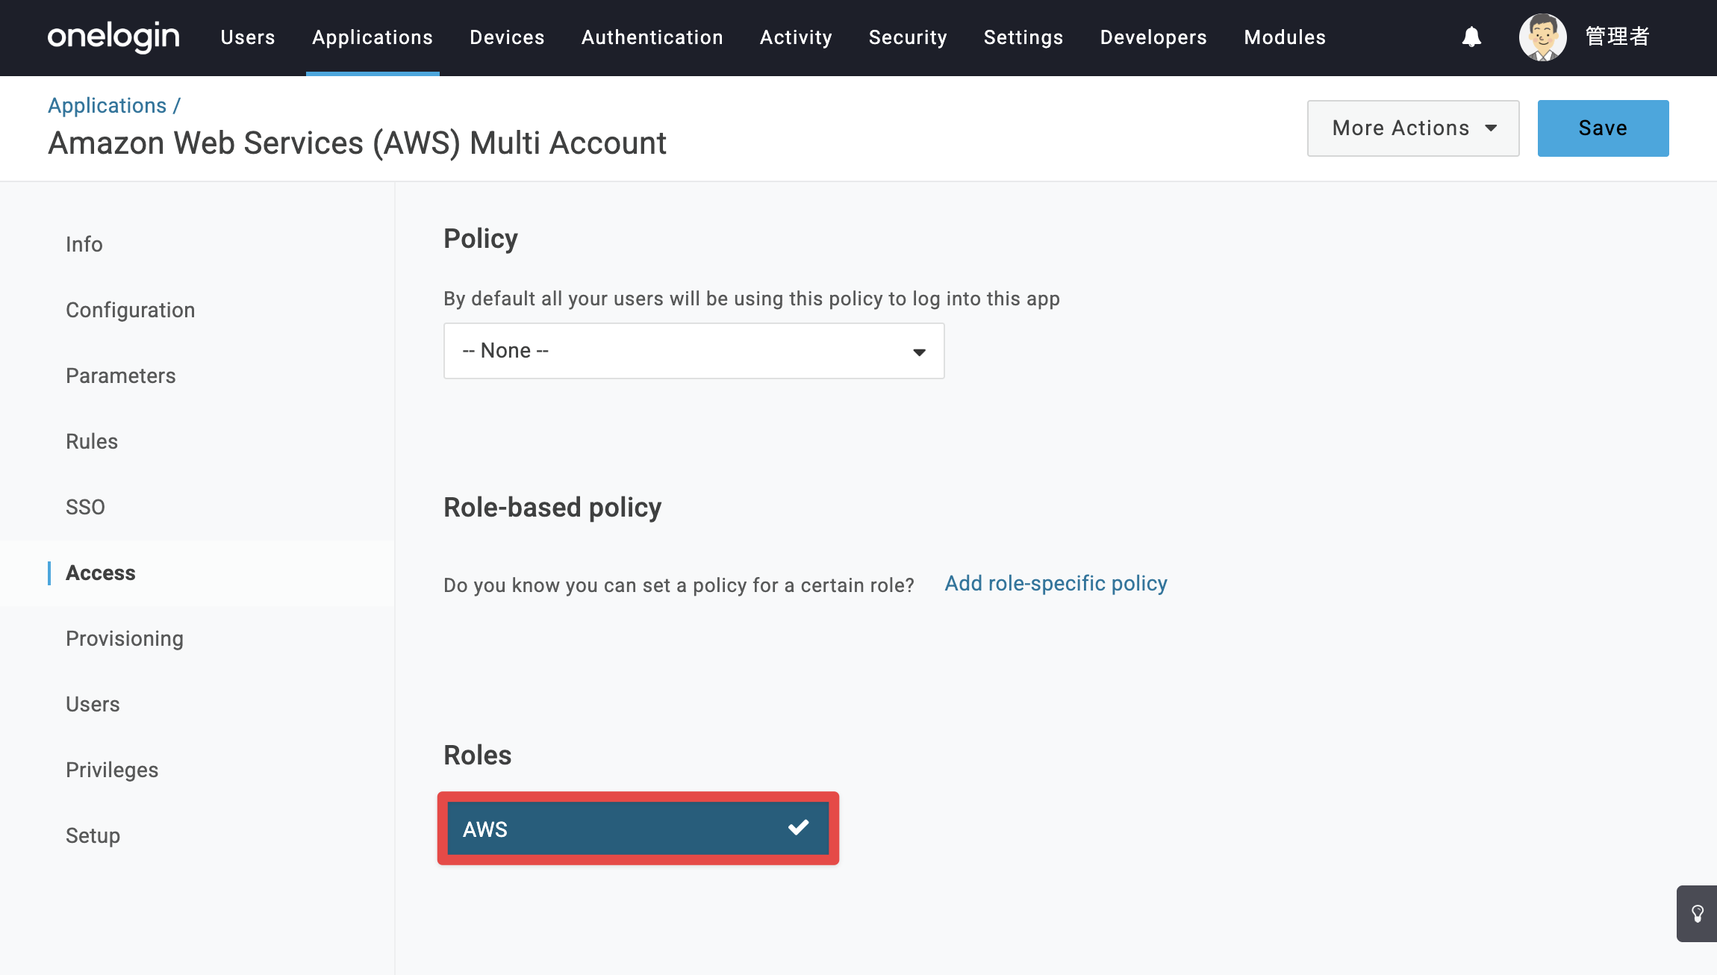Screen dimensions: 1717x975
Task: Save the application settings
Action: point(1604,128)
